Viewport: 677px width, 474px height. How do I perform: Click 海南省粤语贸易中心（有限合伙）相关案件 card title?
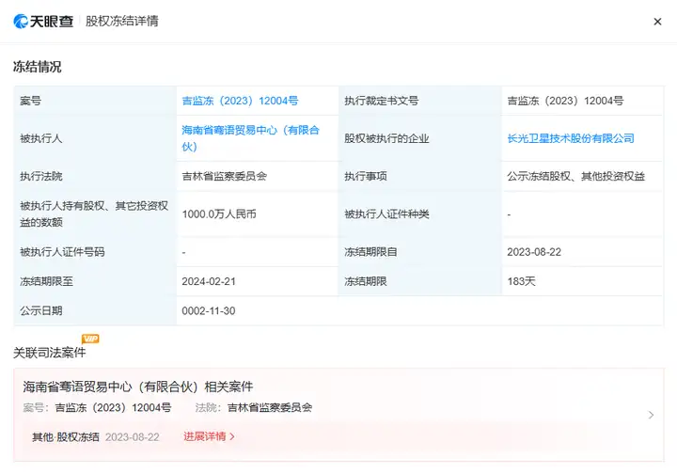pyautogui.click(x=137, y=387)
